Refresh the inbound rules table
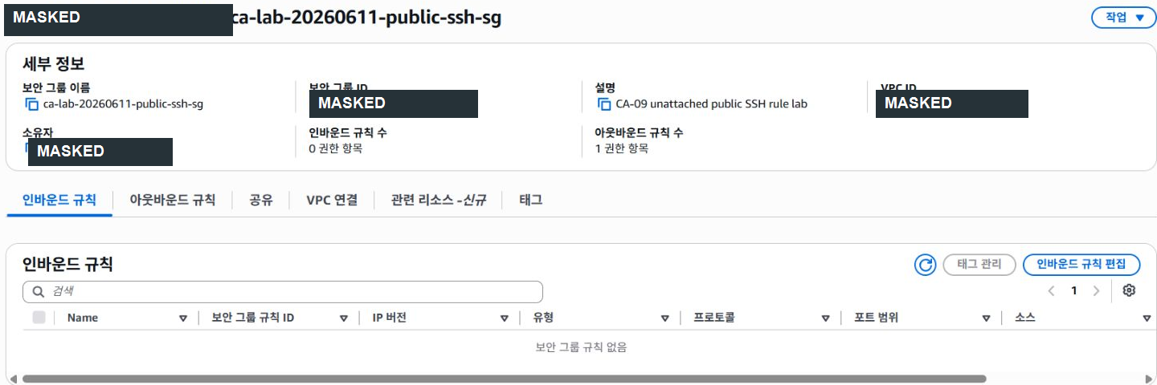 tap(926, 265)
